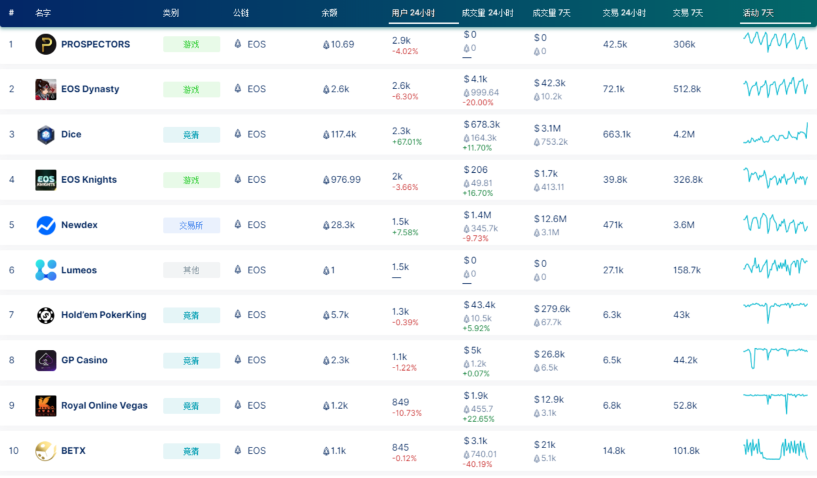Open the Royal Online Vegas name link
Screen dimensions: 817x478
click(104, 406)
